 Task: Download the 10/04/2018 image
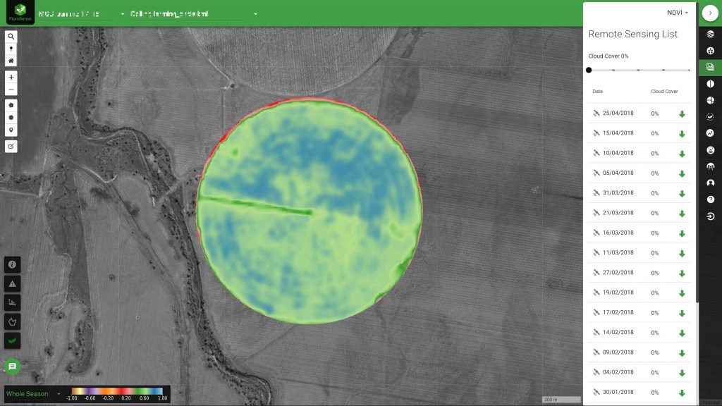(x=682, y=154)
